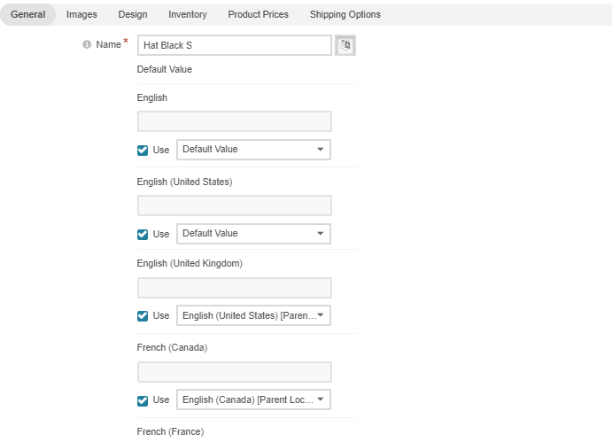This screenshot has height=442, width=612.
Task: Toggle Use checkbox for French (Canada)
Action: [143, 400]
